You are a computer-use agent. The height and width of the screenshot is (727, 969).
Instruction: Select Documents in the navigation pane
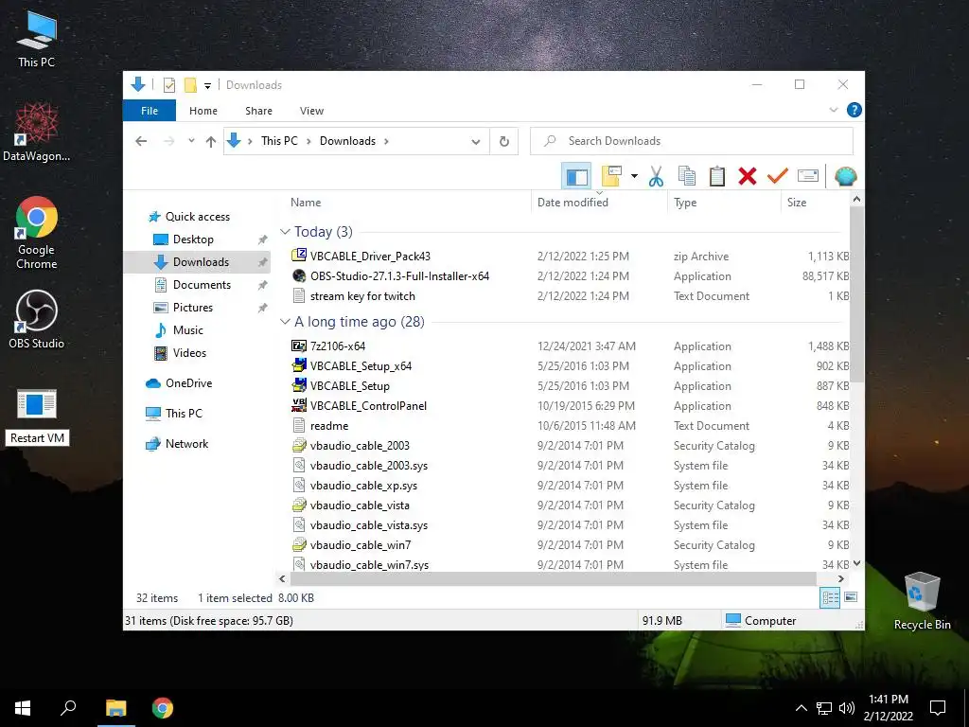coord(202,284)
